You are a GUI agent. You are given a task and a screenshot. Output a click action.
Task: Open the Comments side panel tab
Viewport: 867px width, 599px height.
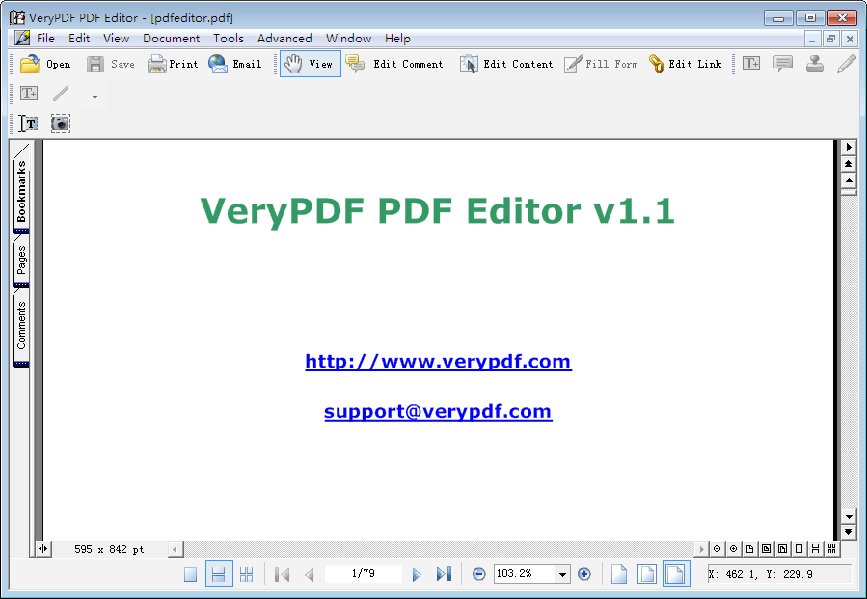(21, 326)
